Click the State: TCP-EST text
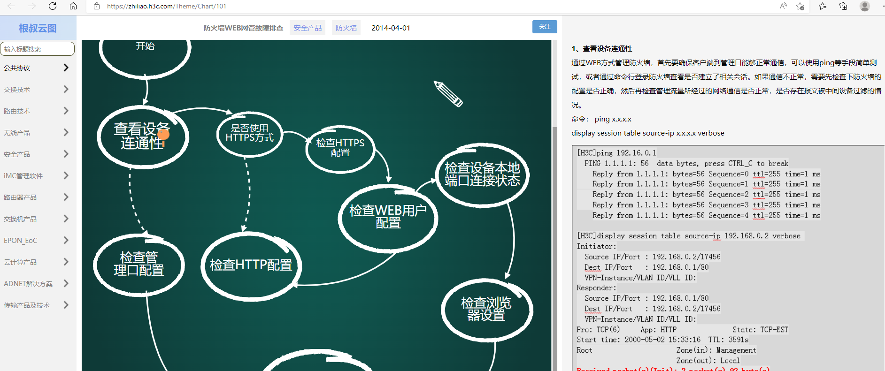This screenshot has height=371, width=885. pos(761,330)
